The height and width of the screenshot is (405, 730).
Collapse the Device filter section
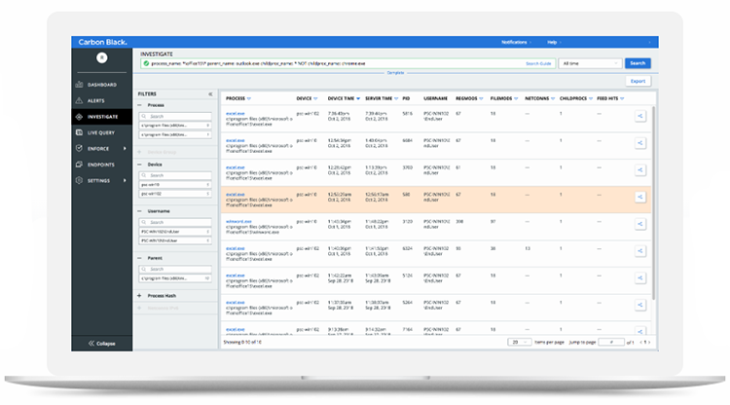click(x=139, y=165)
